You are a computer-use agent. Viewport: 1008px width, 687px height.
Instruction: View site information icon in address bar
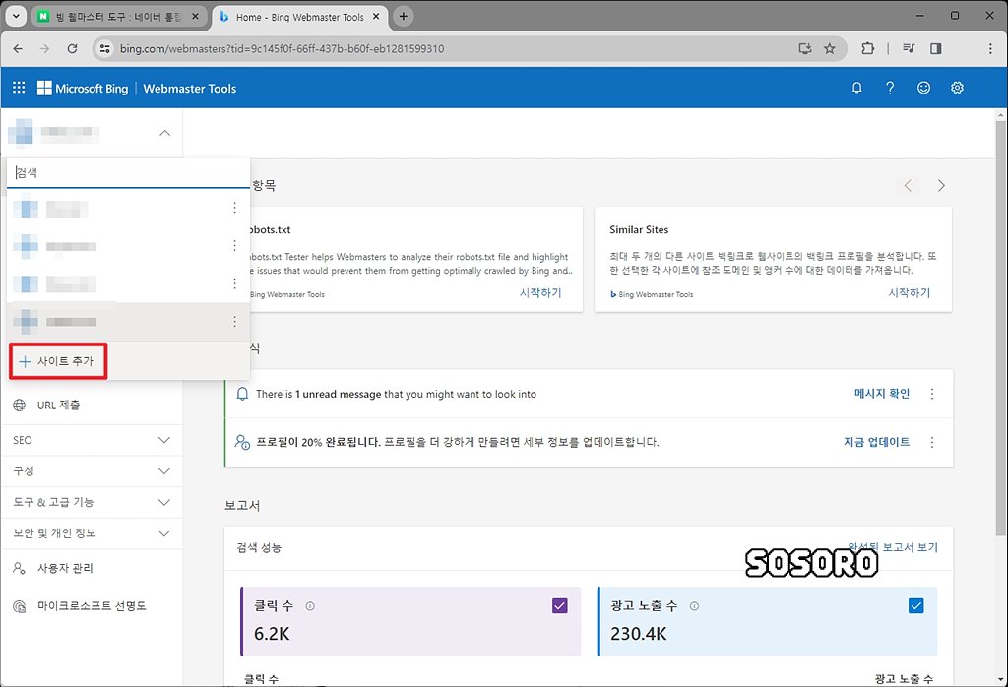pyautogui.click(x=104, y=49)
